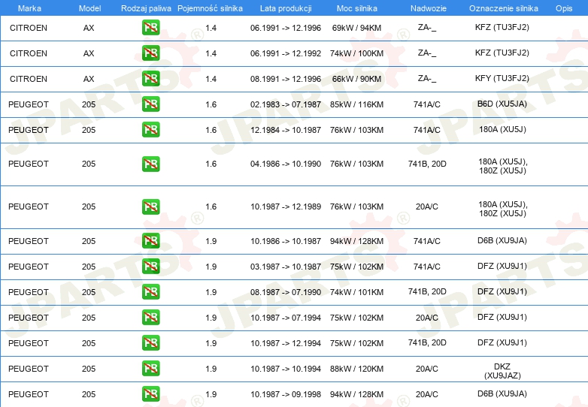
Task: Click fuel icon in the 10.1987 -> 12.1994 row
Action: [150, 342]
